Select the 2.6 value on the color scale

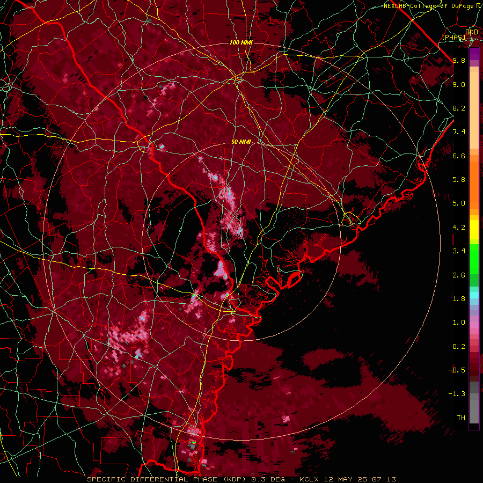[459, 275]
